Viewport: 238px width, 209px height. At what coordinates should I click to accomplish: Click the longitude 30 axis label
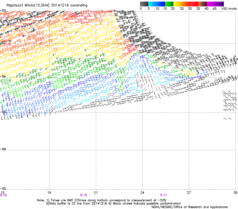[x=235, y=193]
